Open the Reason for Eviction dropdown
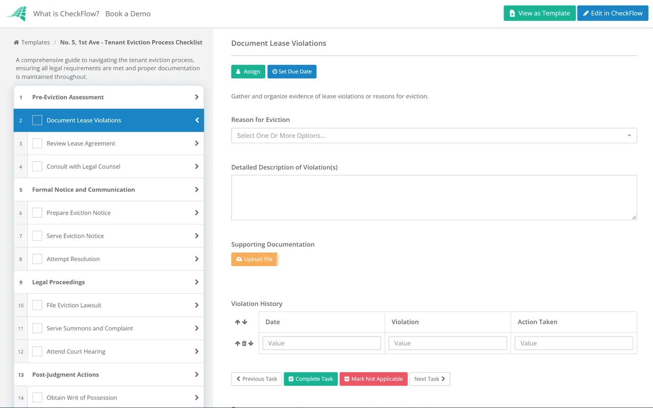Viewport: 653px width, 408px height. pyautogui.click(x=434, y=136)
